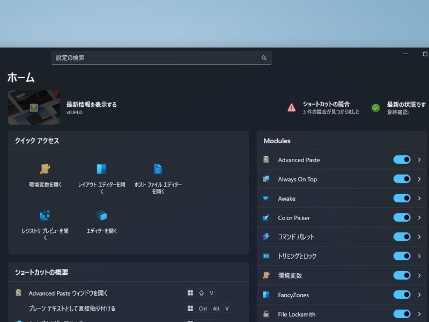Toggle the Advanced Paste module switch
This screenshot has width=429, height=322.
[402, 159]
